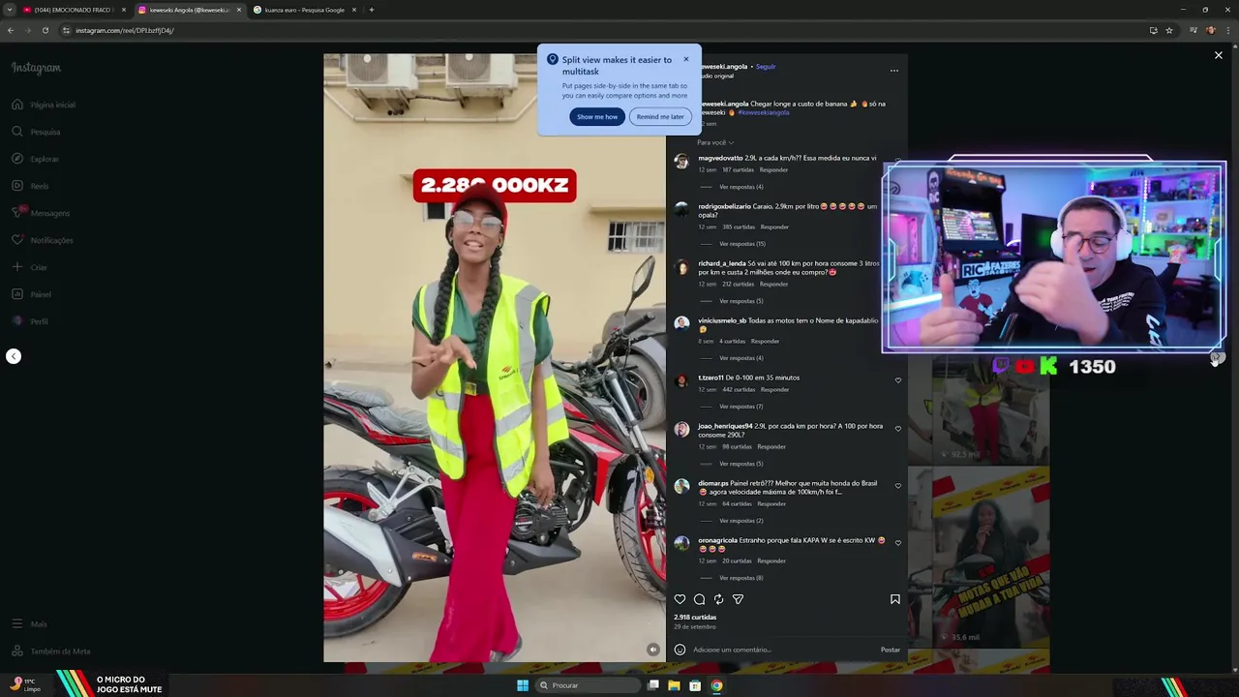Open the tab search dropdown arrow

tap(10, 10)
